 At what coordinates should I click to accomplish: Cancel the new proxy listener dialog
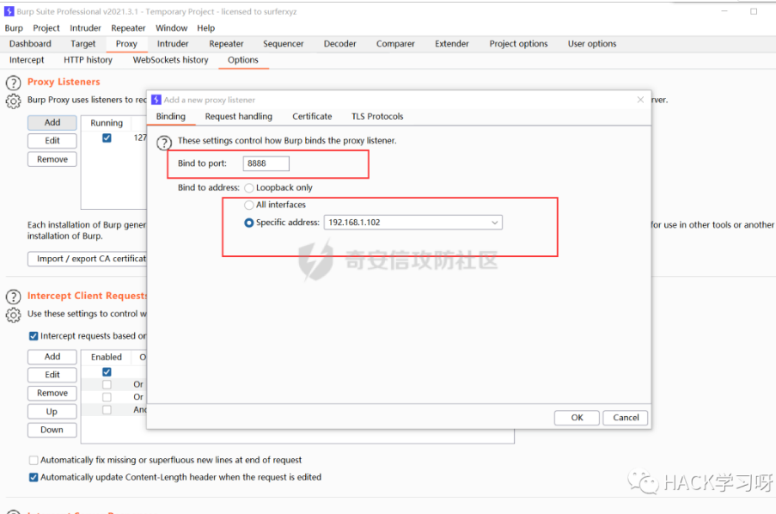pos(626,418)
